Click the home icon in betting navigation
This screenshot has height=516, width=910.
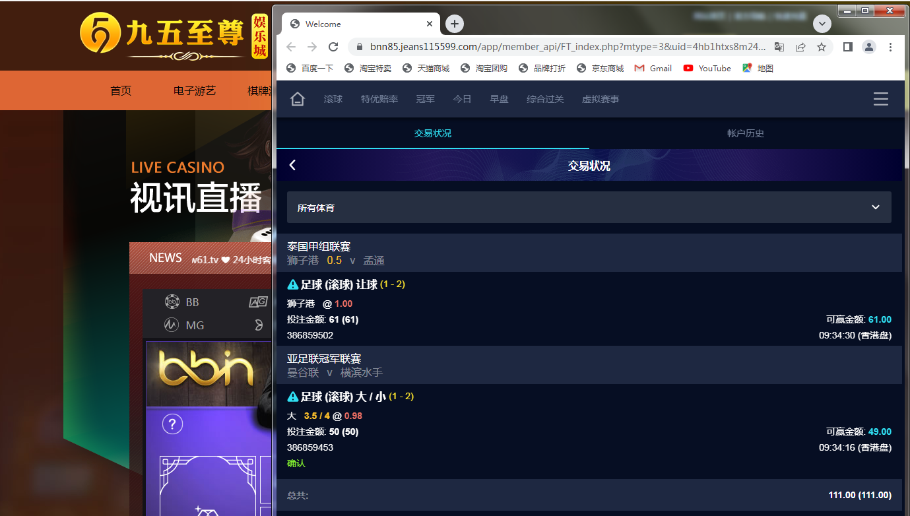click(298, 99)
